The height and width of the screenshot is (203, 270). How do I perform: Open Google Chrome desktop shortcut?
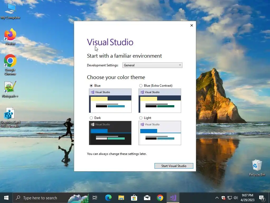tap(10, 64)
